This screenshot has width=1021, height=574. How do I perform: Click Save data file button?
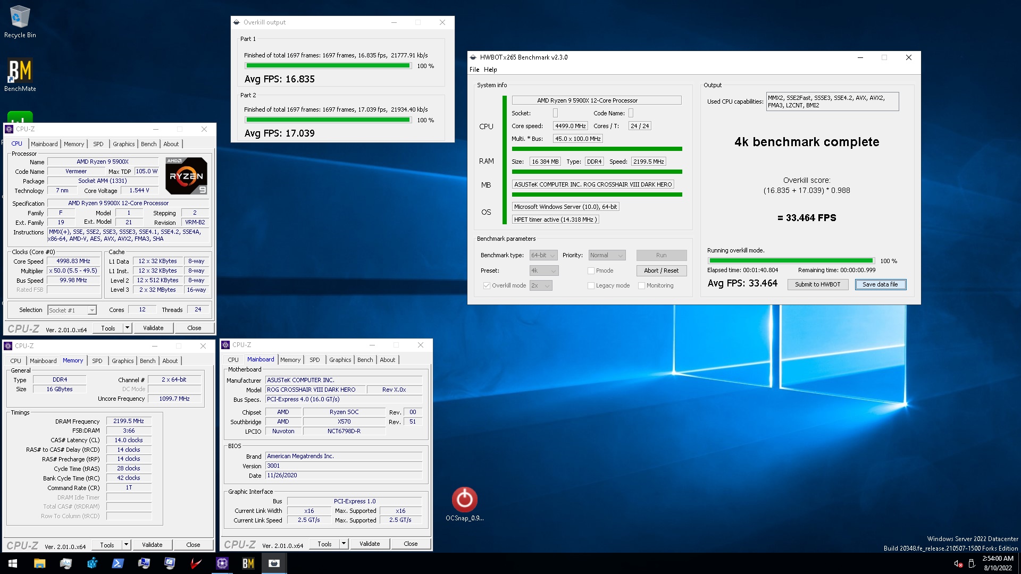pyautogui.click(x=880, y=284)
